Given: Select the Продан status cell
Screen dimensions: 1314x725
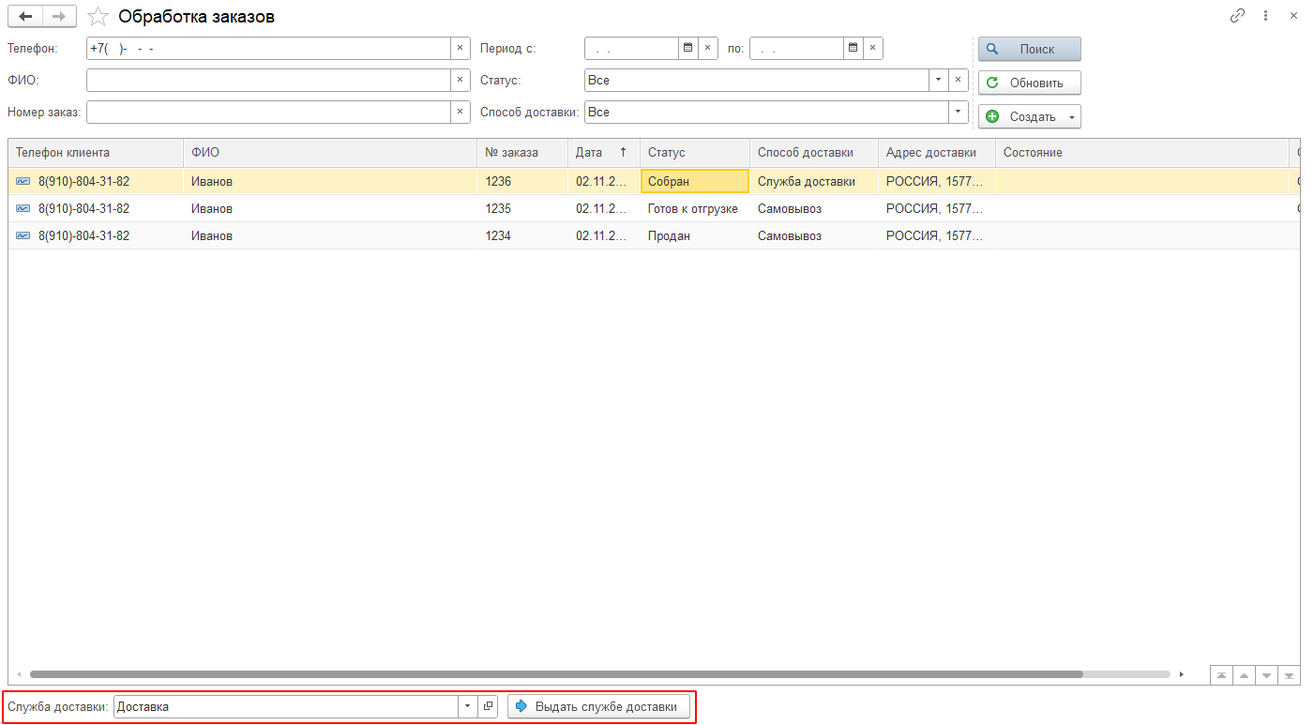Looking at the screenshot, I should pyautogui.click(x=695, y=235).
